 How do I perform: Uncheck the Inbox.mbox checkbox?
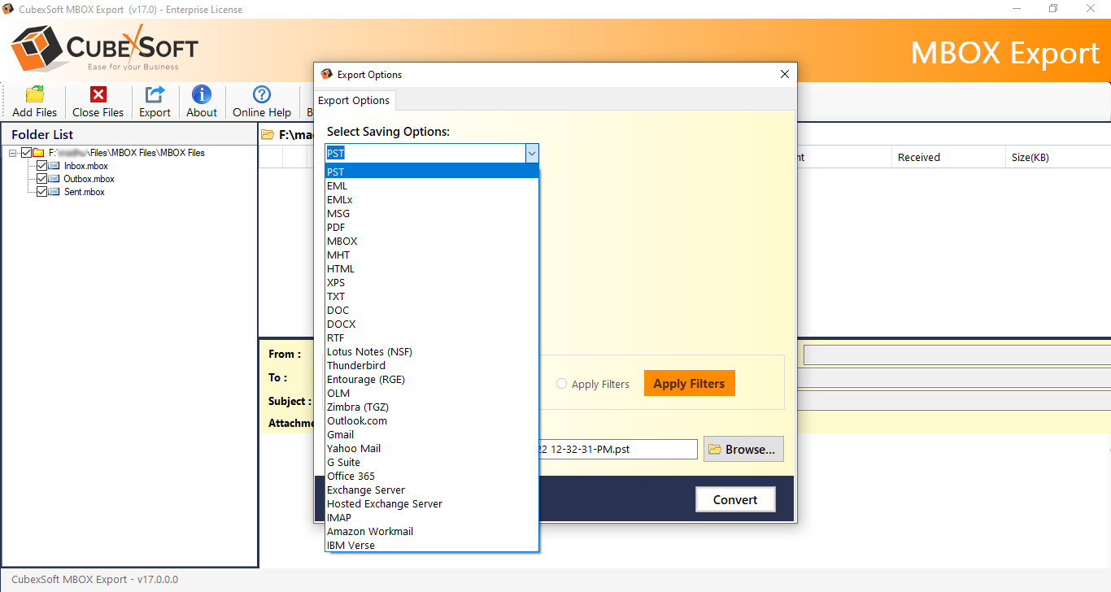41,166
